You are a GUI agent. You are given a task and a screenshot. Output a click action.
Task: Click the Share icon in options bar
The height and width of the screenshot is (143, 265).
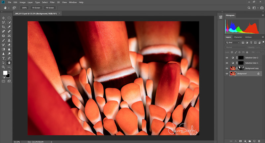click(x=261, y=7)
